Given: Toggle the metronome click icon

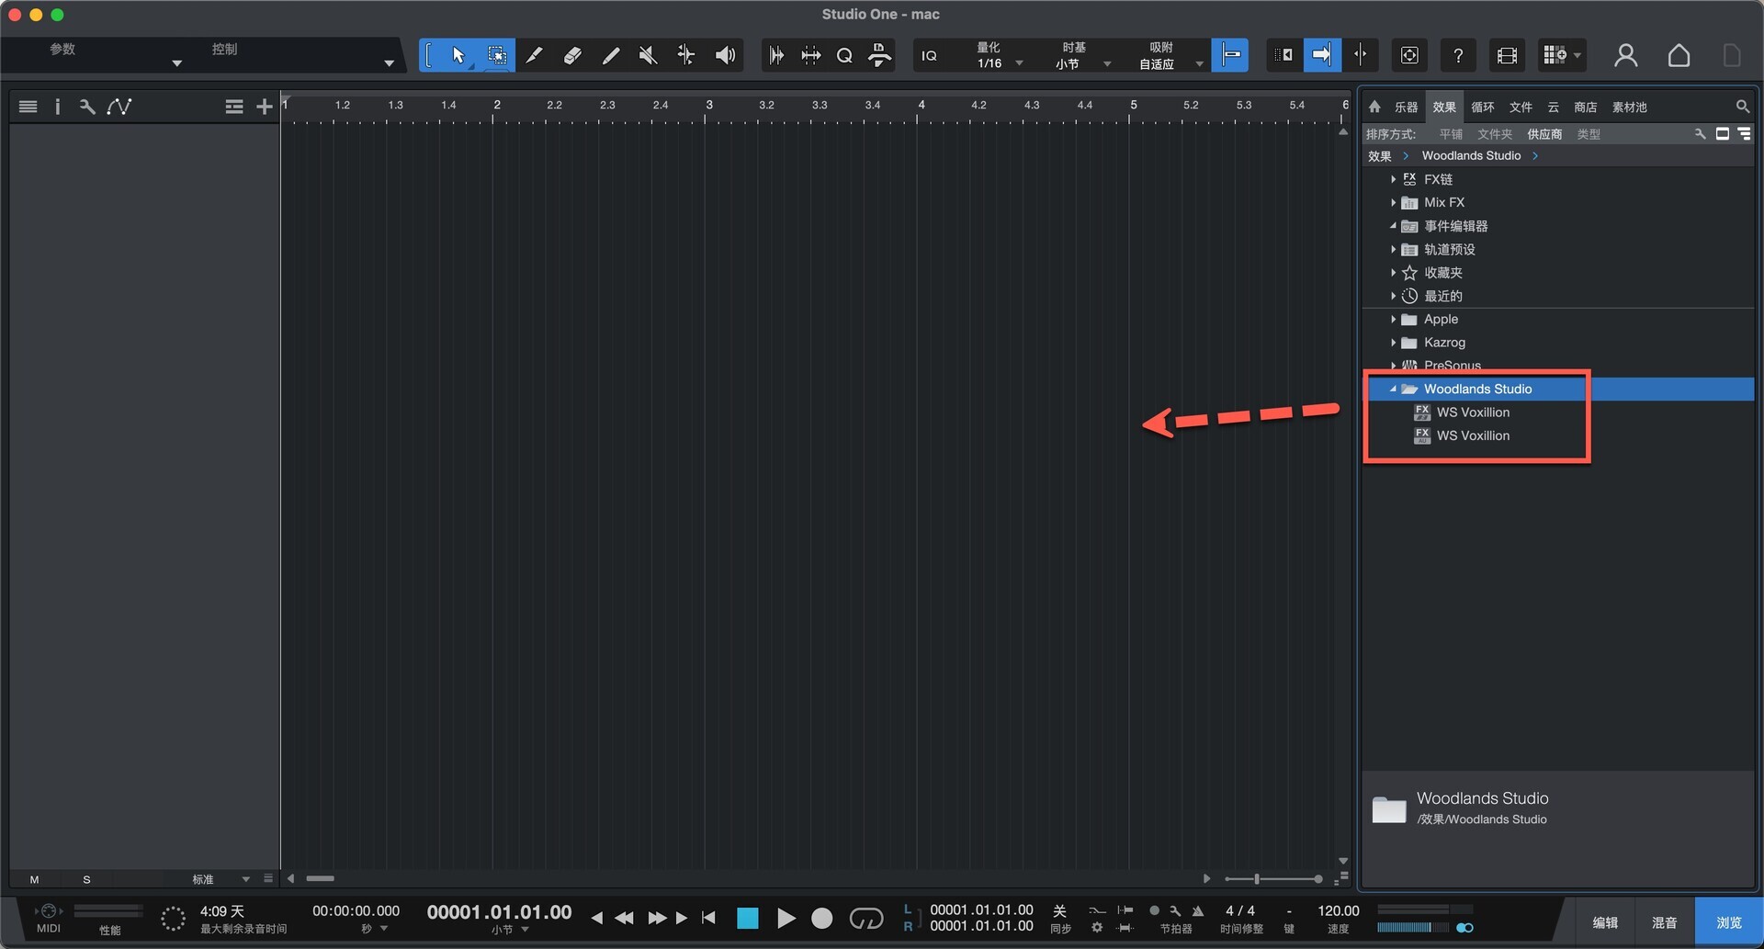Looking at the screenshot, I should coord(1198,910).
